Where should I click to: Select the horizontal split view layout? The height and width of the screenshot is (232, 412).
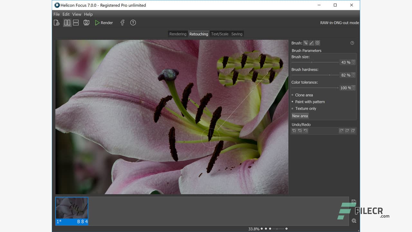click(x=76, y=23)
